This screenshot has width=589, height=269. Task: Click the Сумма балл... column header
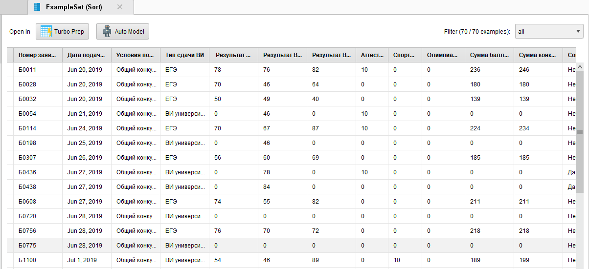coord(489,55)
